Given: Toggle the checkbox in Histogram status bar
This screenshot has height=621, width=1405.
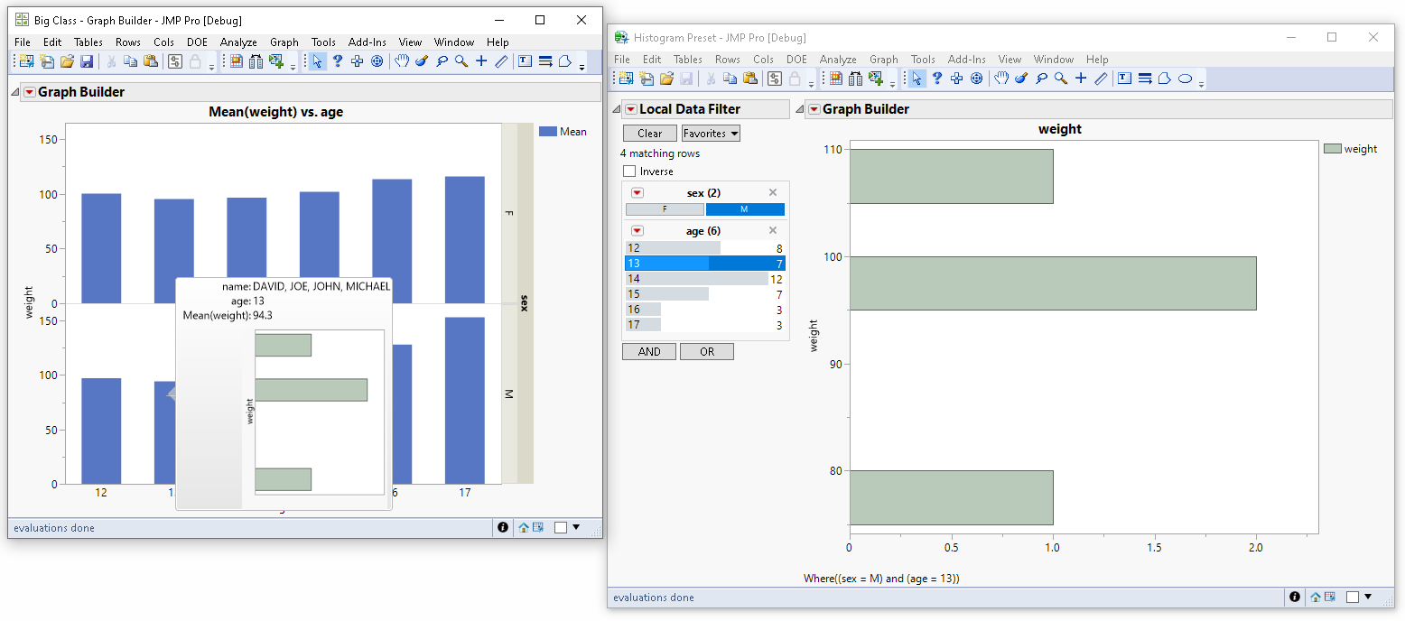Looking at the screenshot, I should (x=1353, y=598).
